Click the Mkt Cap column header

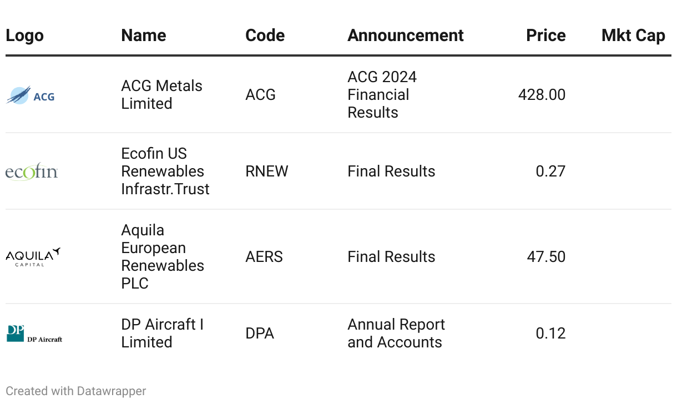[633, 36]
